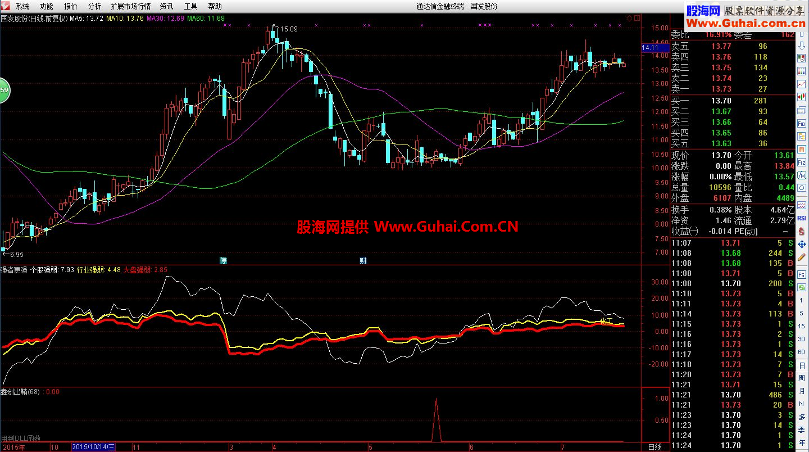
Task: Click the tree structure icon in right toolbar
Action: click(802, 136)
